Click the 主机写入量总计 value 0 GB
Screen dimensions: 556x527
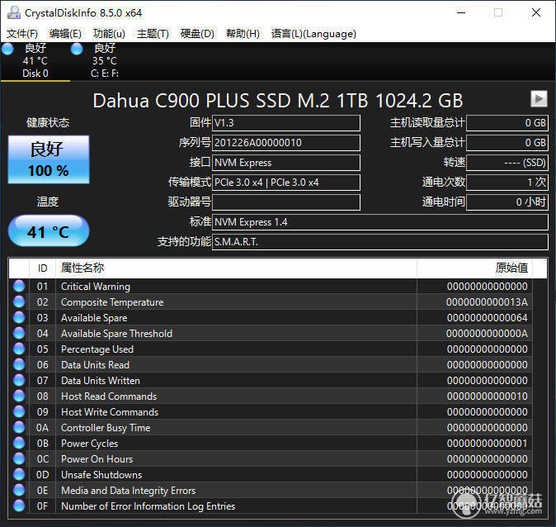tap(507, 143)
